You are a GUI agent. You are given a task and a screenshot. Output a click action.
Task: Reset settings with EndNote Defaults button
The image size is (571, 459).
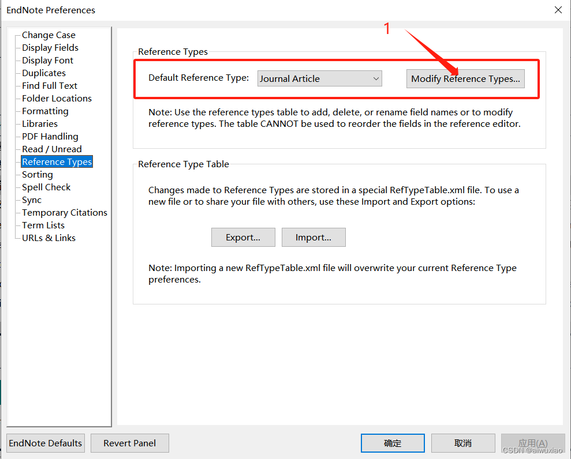[x=46, y=443]
